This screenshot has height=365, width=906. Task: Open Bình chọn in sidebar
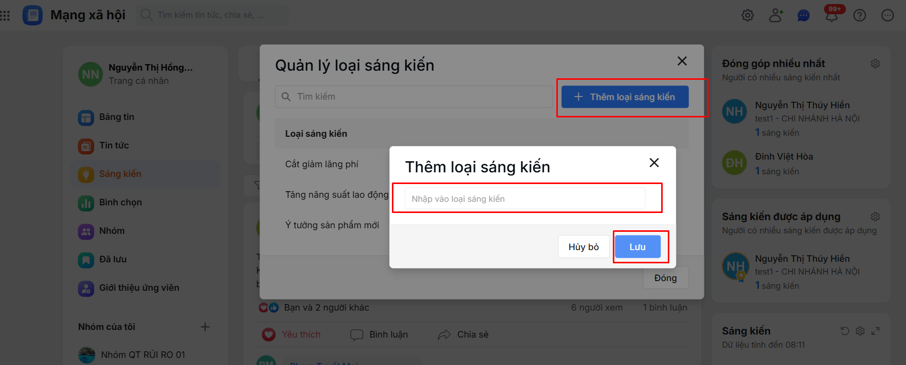(x=120, y=202)
